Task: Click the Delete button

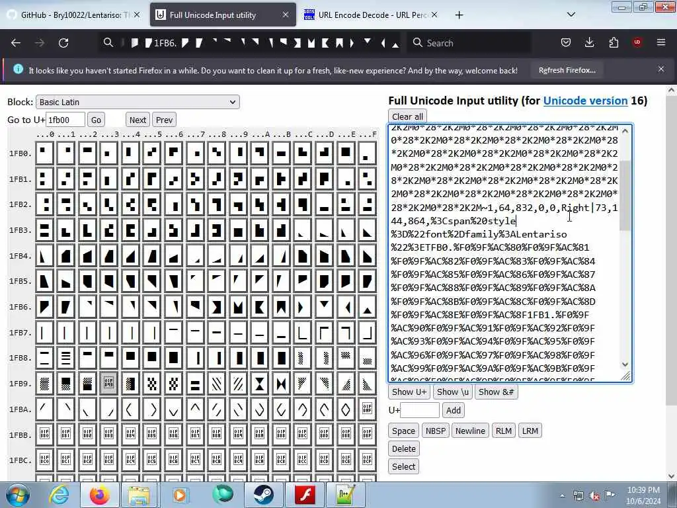Action: coord(404,448)
